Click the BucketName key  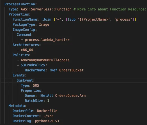tap(35, 70)
